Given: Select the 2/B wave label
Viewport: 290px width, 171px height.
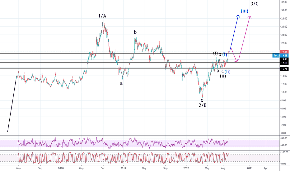Looking at the screenshot, I should [203, 105].
